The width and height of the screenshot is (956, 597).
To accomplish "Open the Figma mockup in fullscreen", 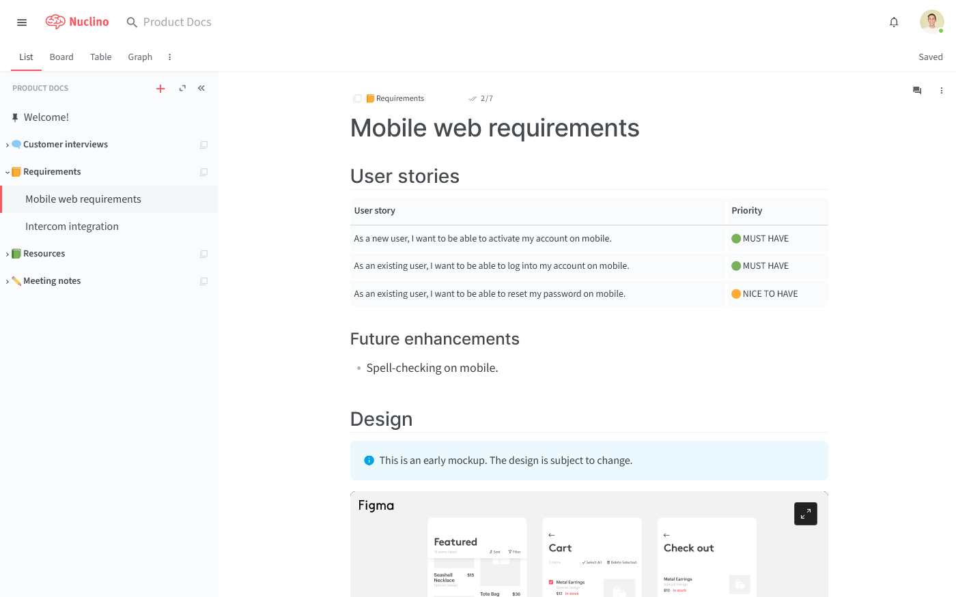I will point(805,514).
